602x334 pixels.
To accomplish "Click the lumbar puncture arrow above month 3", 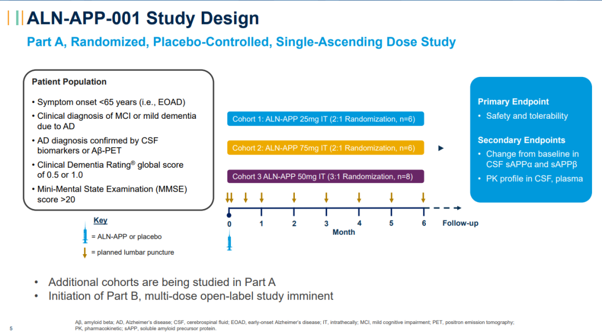I will tap(326, 197).
